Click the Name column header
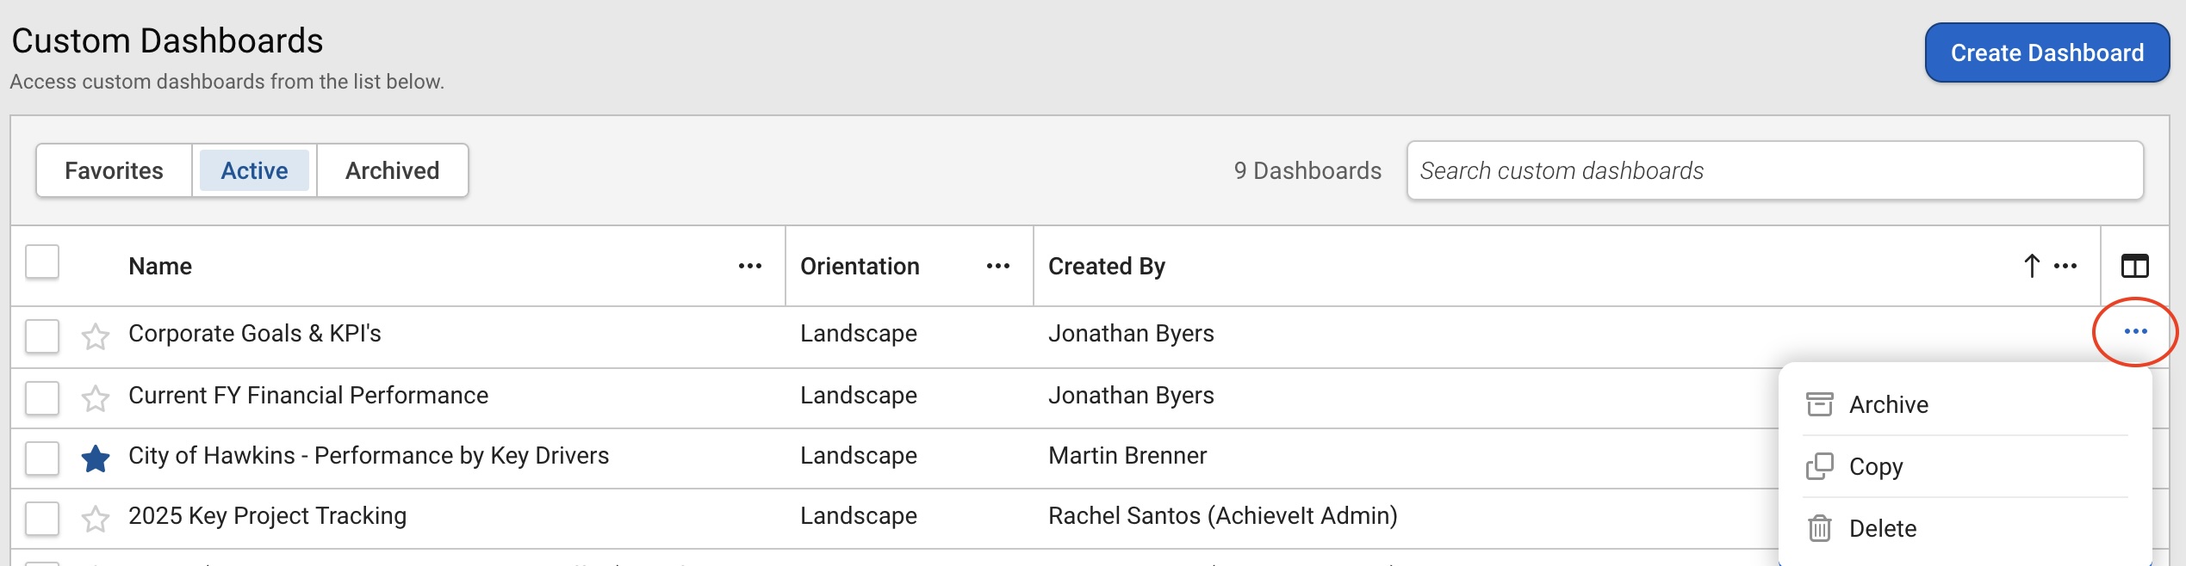Screen dimensions: 2186x566 pos(160,267)
